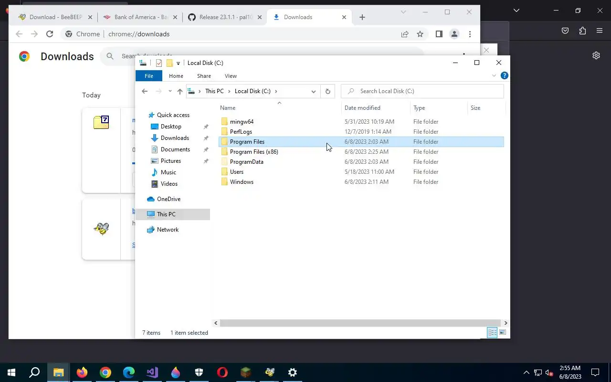Open Visual Studio from the taskbar
Image resolution: width=611 pixels, height=382 pixels.
pos(152,372)
